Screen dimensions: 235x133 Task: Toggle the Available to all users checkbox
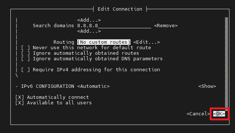click(x=20, y=103)
